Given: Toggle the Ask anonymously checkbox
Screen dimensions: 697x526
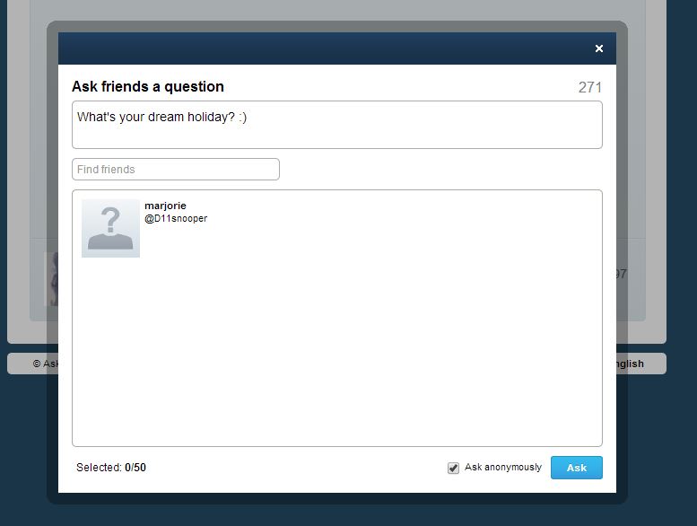Looking at the screenshot, I should (453, 468).
